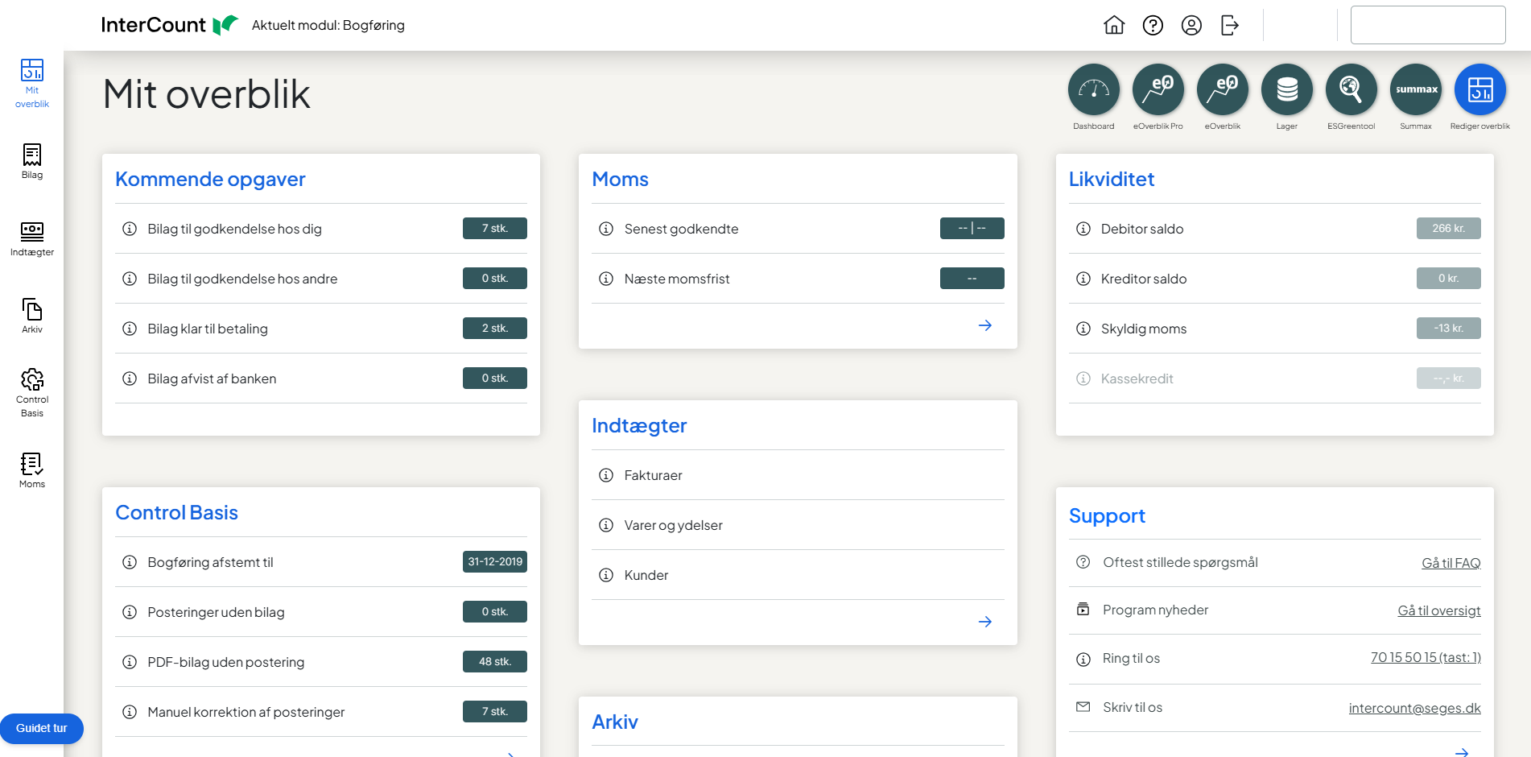This screenshot has height=757, width=1531.
Task: Open the Lager database icon
Action: click(x=1286, y=90)
